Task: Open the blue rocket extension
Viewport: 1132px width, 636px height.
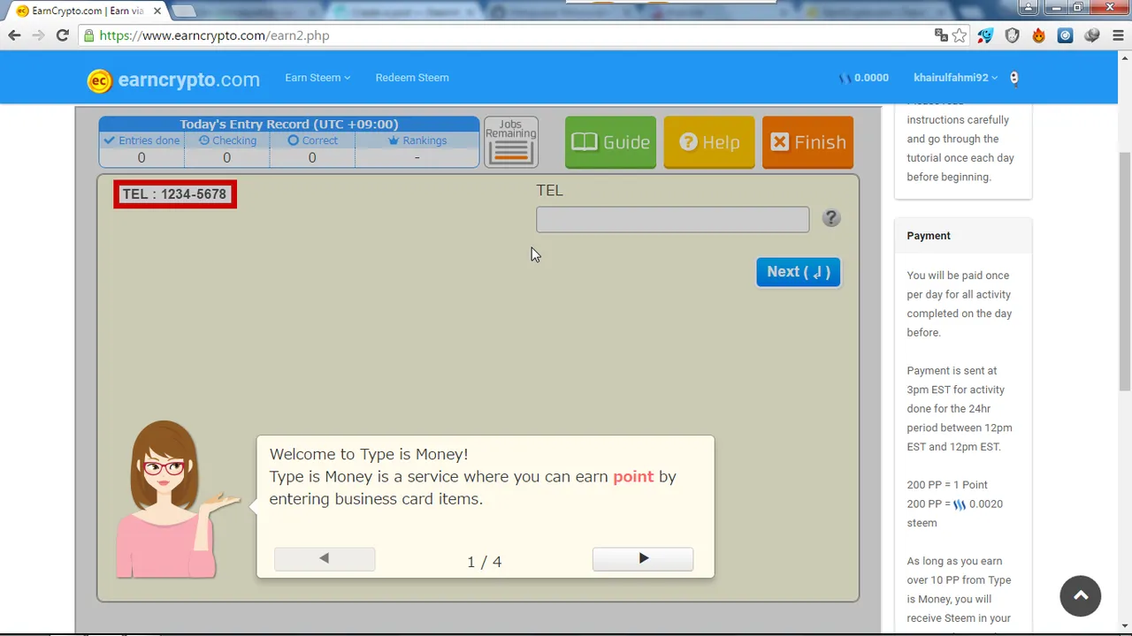Action: 985,35
